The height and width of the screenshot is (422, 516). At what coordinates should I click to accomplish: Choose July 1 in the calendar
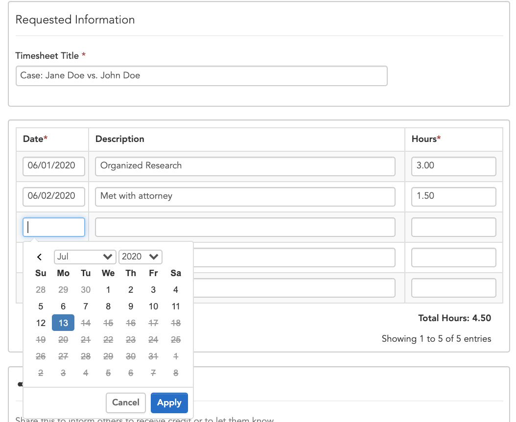108,290
